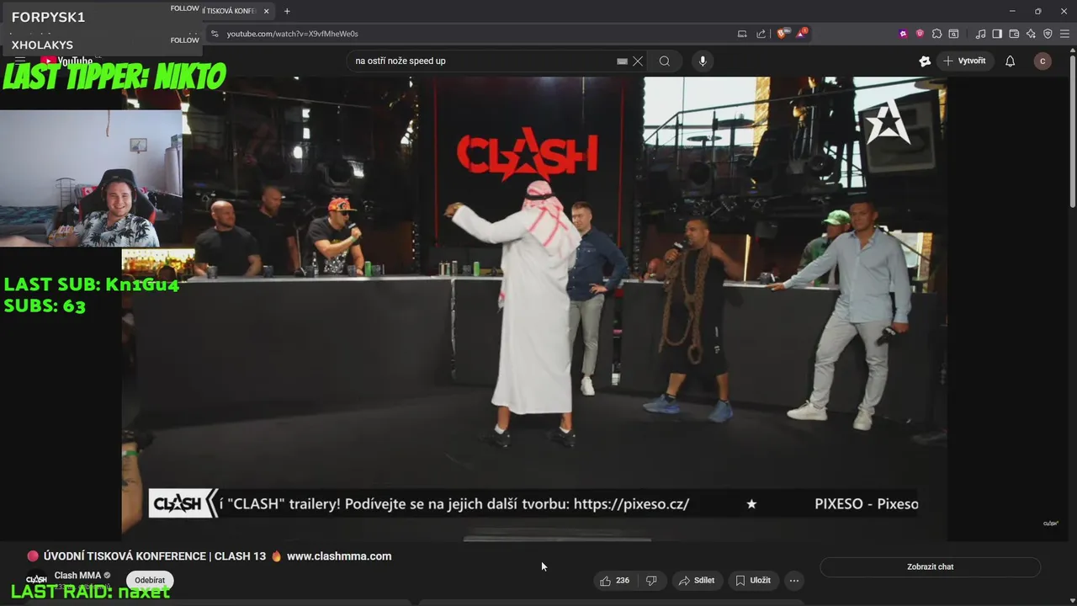Click the purple extension icon in toolbar
Viewport: 1077px width, 606px height.
(904, 34)
